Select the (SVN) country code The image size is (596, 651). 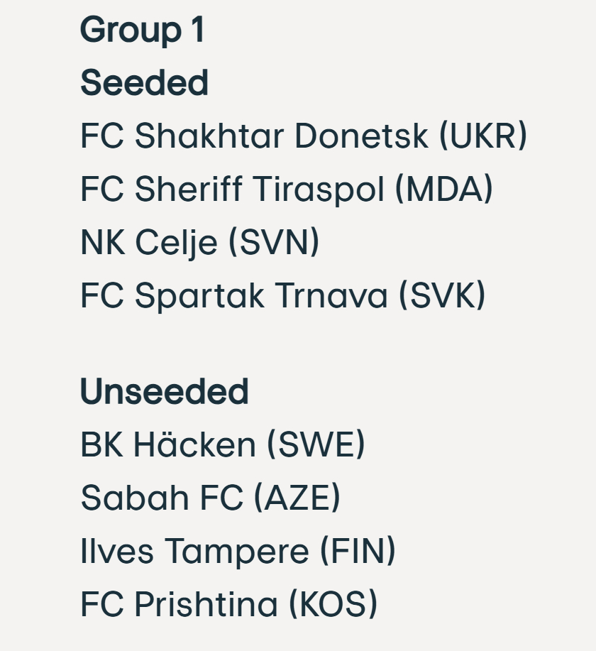point(274,243)
